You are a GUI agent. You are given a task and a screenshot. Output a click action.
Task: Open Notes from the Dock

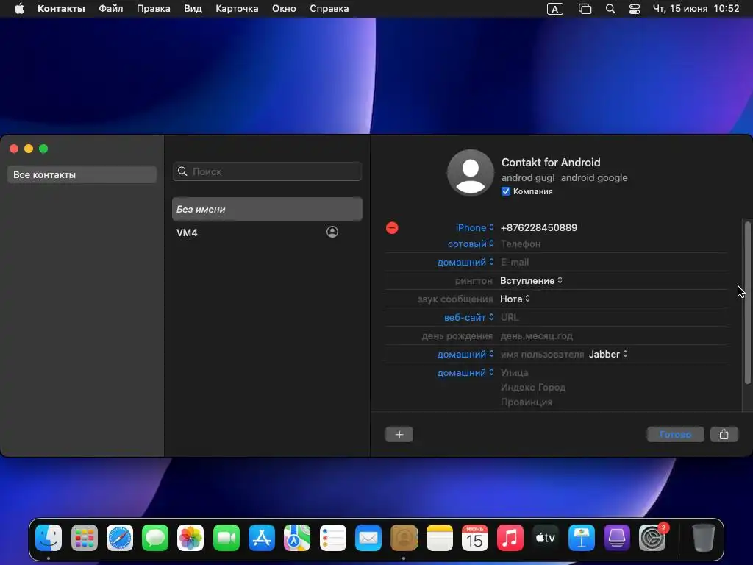tap(440, 538)
